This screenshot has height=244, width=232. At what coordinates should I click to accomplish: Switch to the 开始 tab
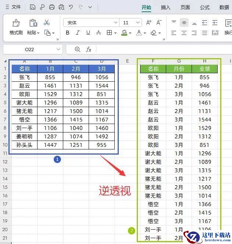point(146,7)
